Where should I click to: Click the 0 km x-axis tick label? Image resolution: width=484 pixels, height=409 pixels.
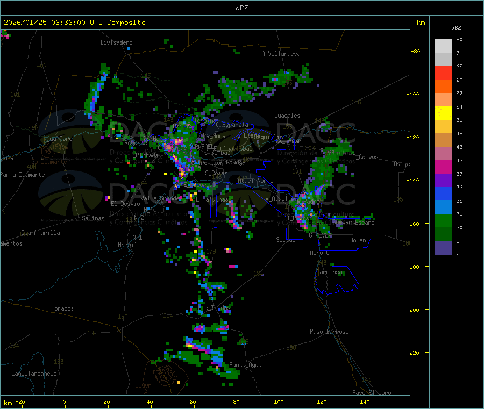(64, 401)
